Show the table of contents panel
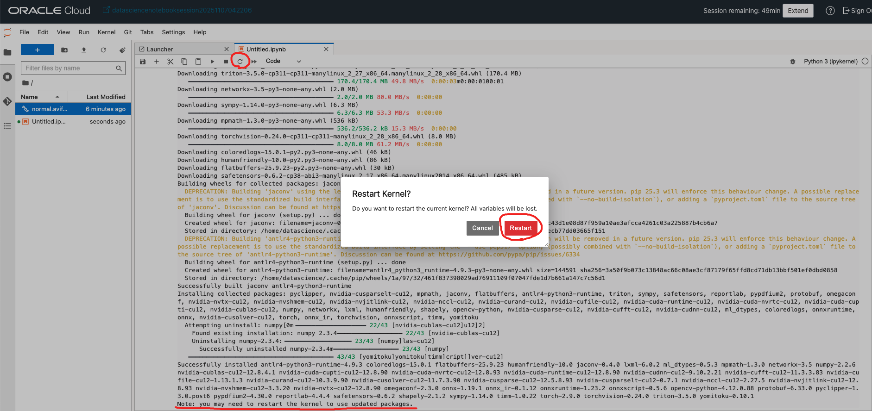 pos(7,126)
